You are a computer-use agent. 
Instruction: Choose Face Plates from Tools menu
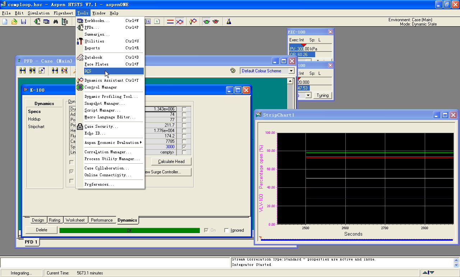click(x=114, y=64)
